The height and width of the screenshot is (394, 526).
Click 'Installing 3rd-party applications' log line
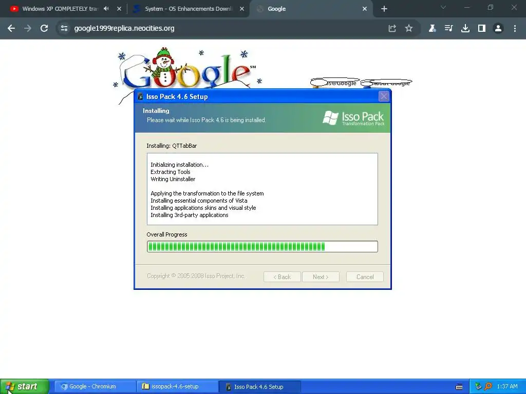coord(189,215)
